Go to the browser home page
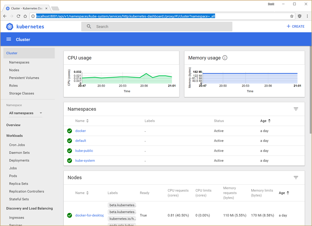Image resolution: width=312 pixels, height=226 pixels. pyautogui.click(x=25, y=16)
